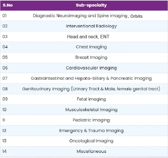
Task: Select the Genitourinary Imaging row
Action: [84, 89]
